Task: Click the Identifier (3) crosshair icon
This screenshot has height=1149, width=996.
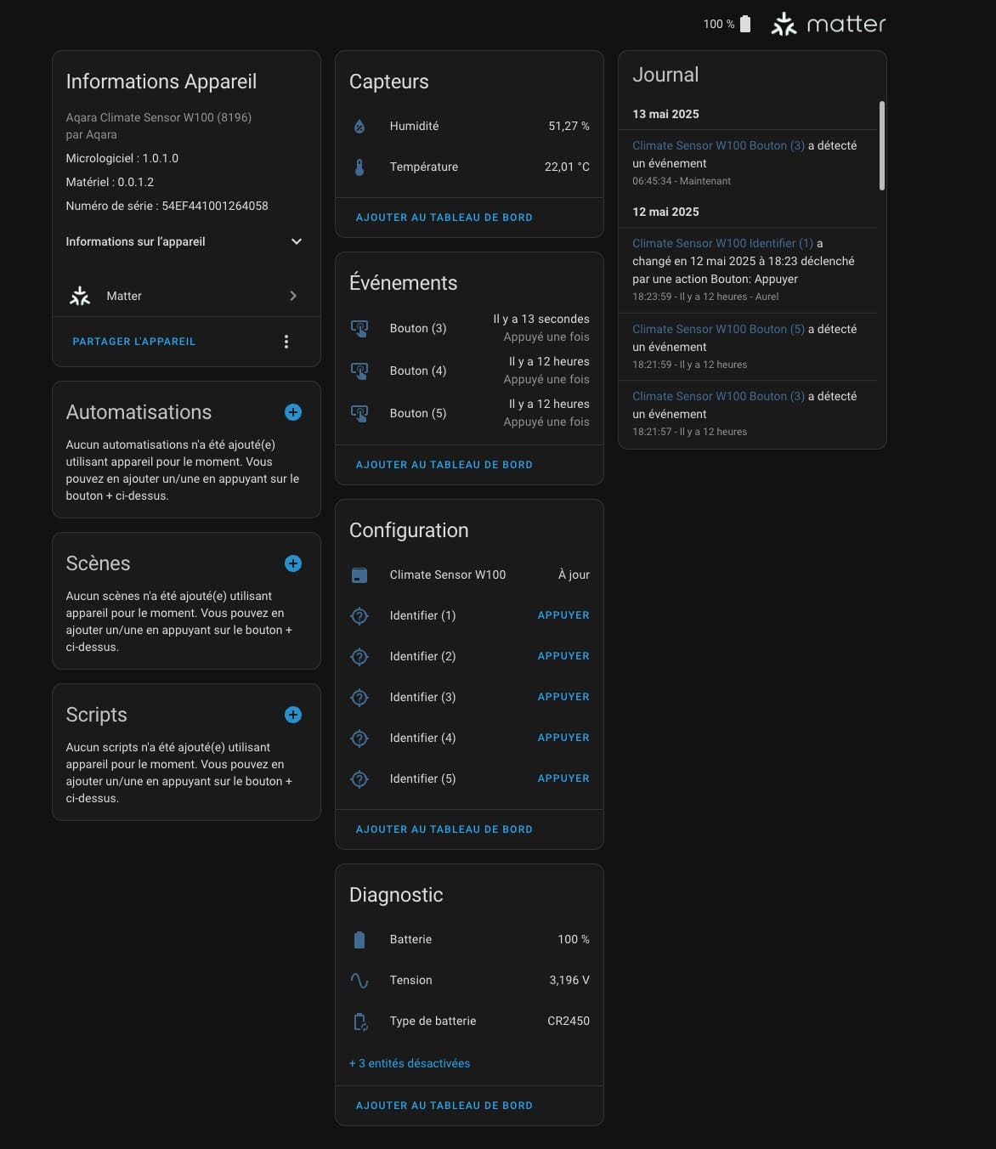Action: (x=359, y=697)
